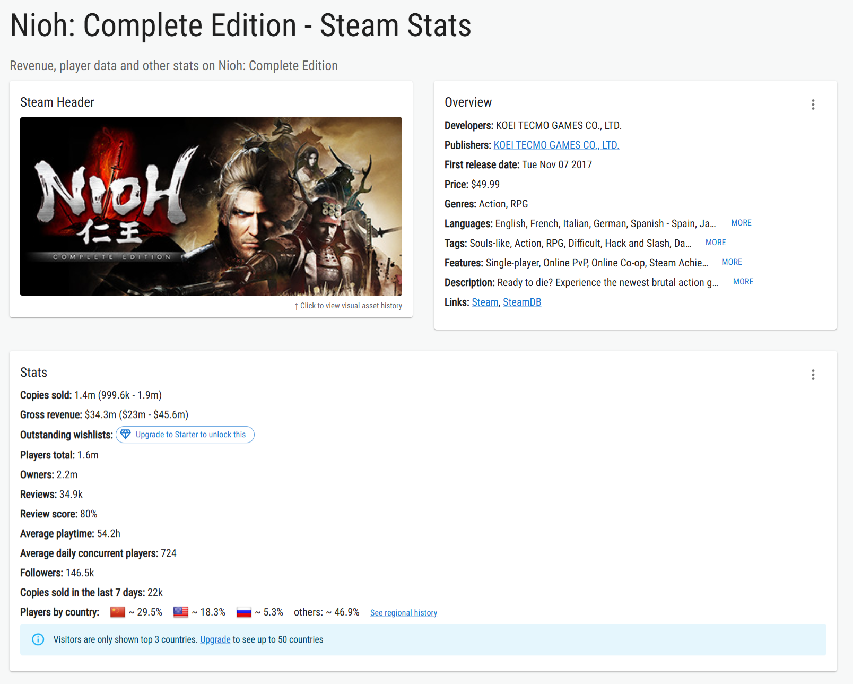Viewport: 853px width, 684px height.
Task: Expand the Languages list with MORE
Action: (741, 223)
